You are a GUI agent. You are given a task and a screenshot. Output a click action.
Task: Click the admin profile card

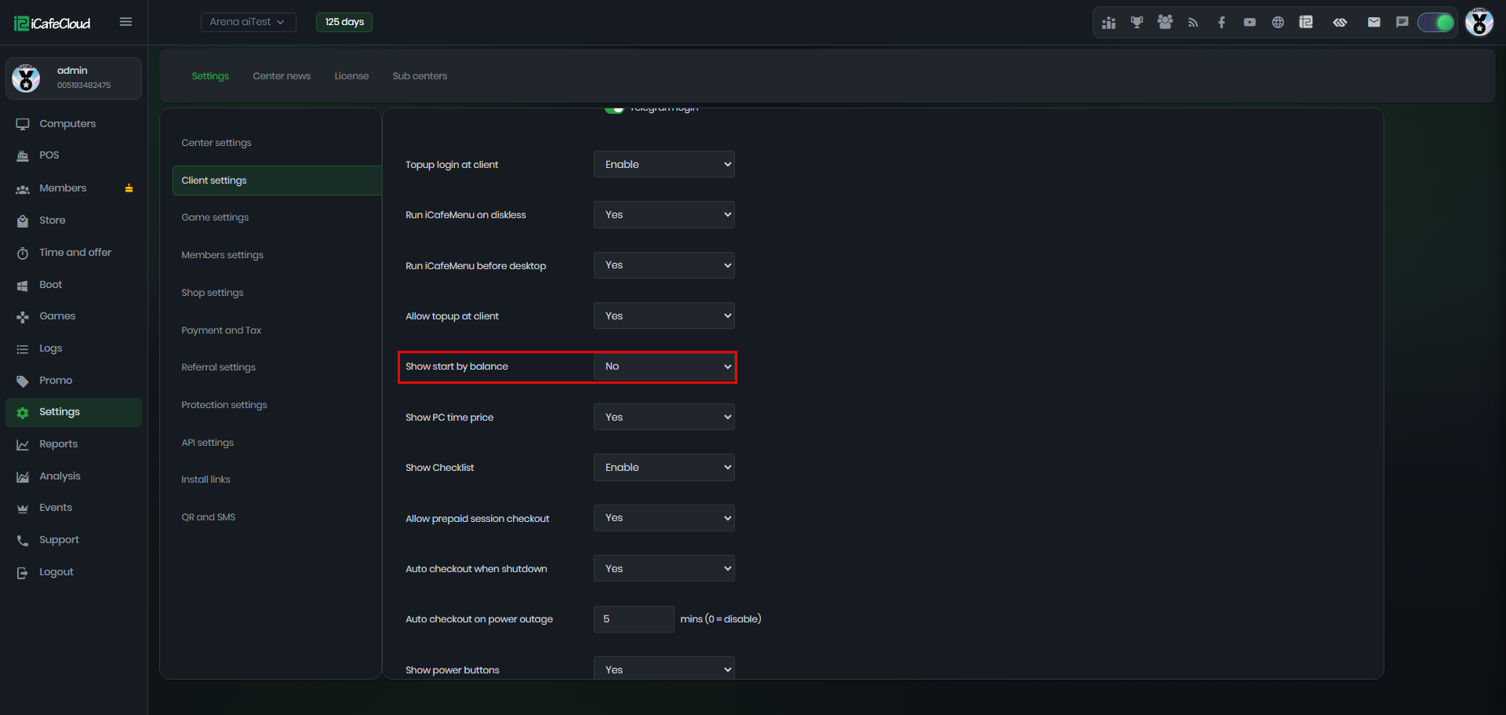click(x=74, y=78)
